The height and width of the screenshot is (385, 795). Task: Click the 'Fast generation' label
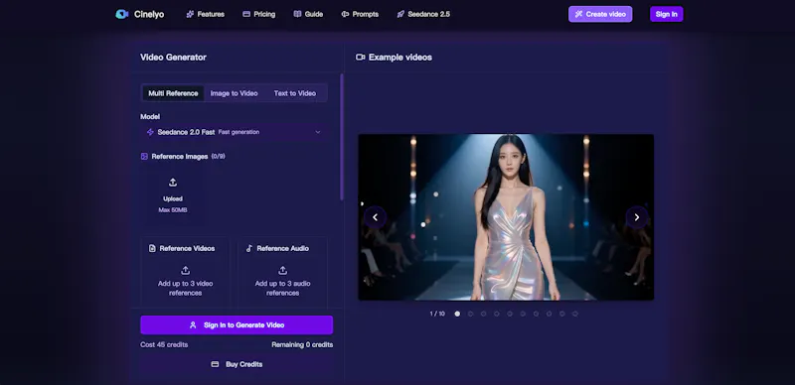[238, 132]
